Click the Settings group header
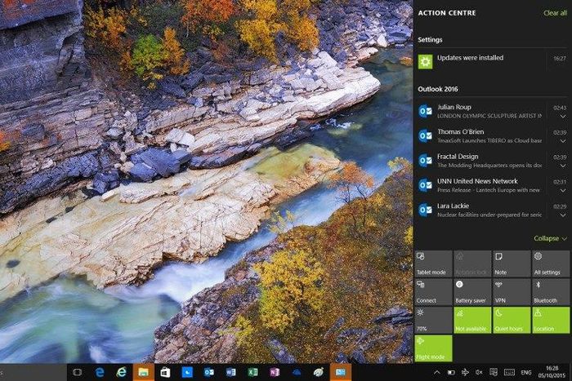 (430, 40)
